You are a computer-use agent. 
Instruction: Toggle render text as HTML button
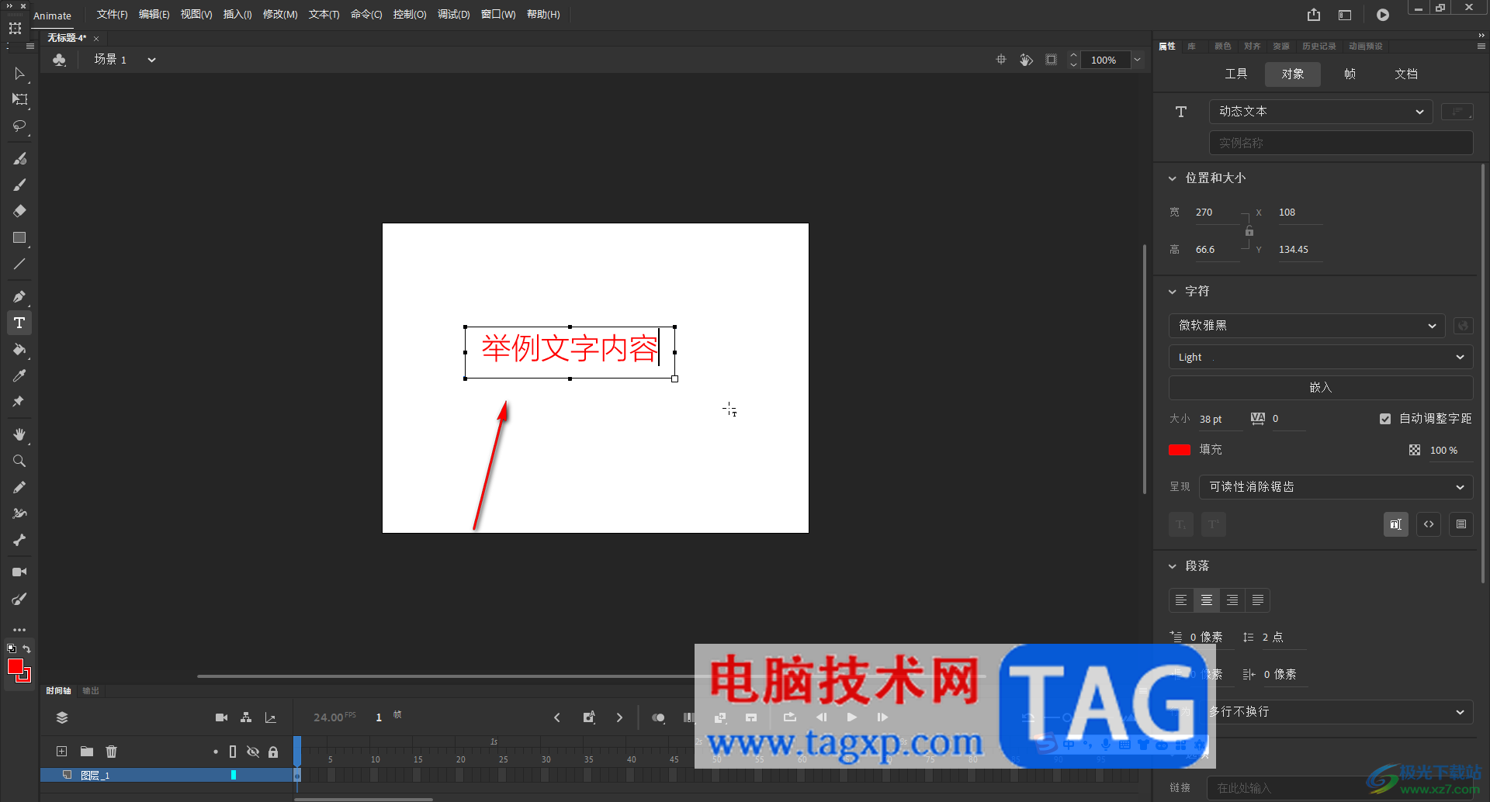pyautogui.click(x=1429, y=524)
